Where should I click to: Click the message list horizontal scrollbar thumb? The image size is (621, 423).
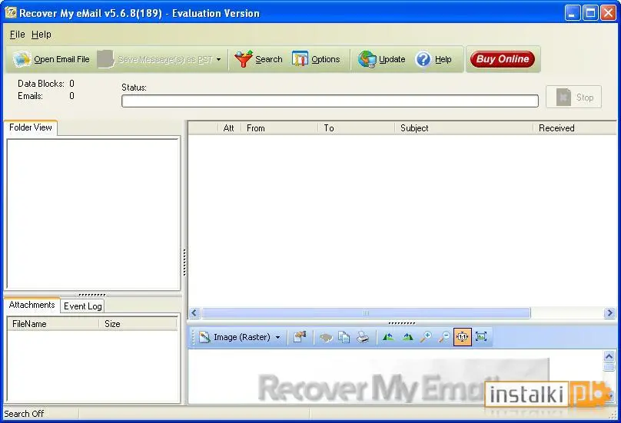[366, 313]
